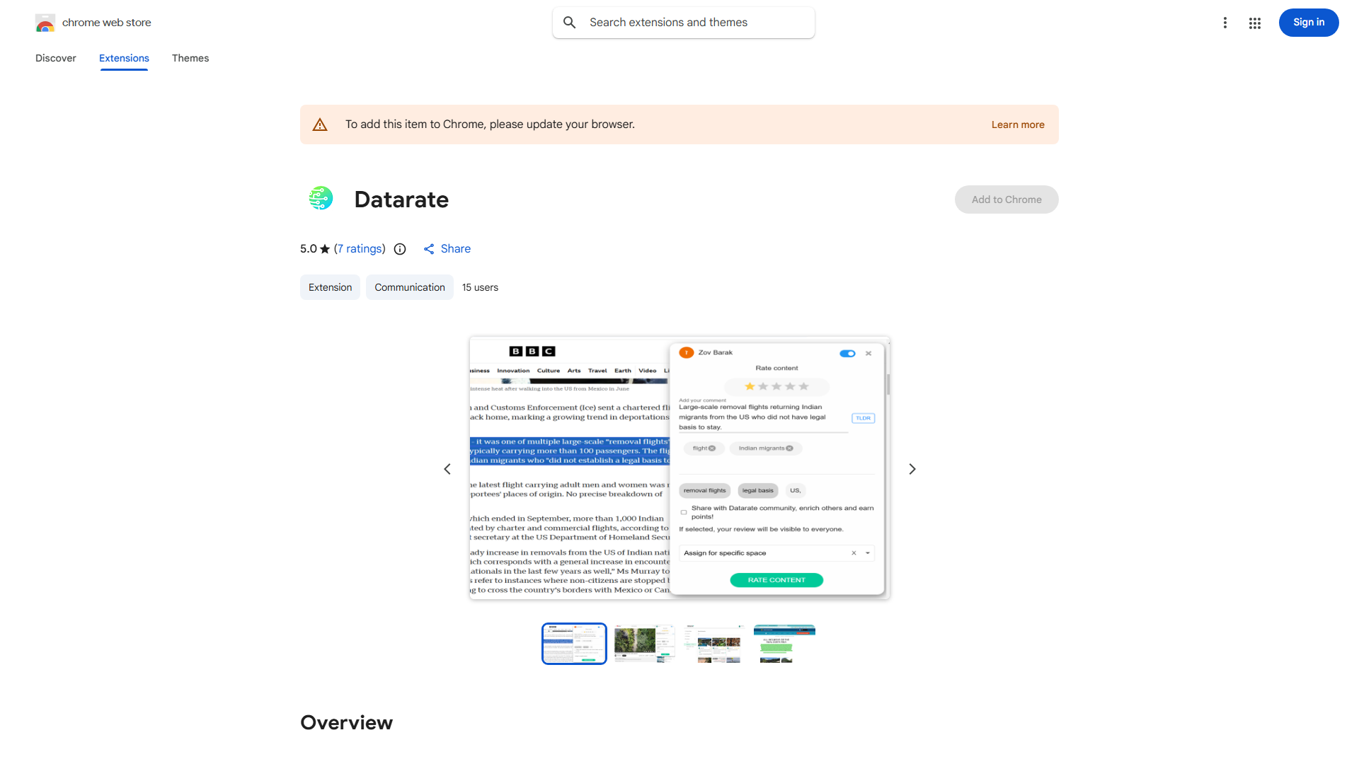1359x764 pixels.
Task: Click the info icon beside the rating
Action: coord(400,249)
